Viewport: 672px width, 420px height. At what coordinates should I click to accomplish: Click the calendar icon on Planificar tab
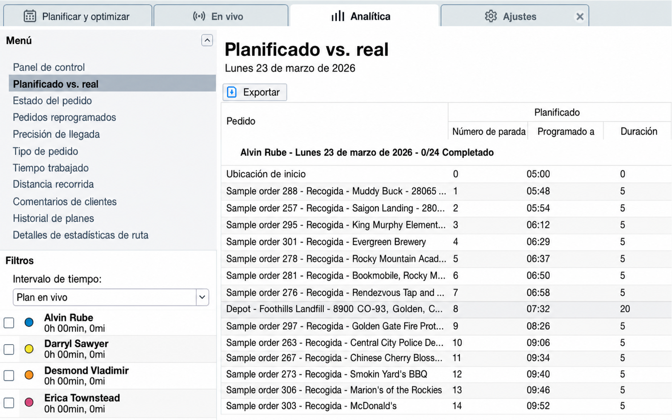[30, 16]
